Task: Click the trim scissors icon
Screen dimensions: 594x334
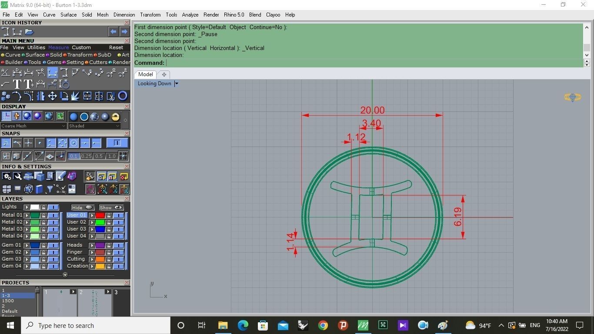Action: click(111, 96)
